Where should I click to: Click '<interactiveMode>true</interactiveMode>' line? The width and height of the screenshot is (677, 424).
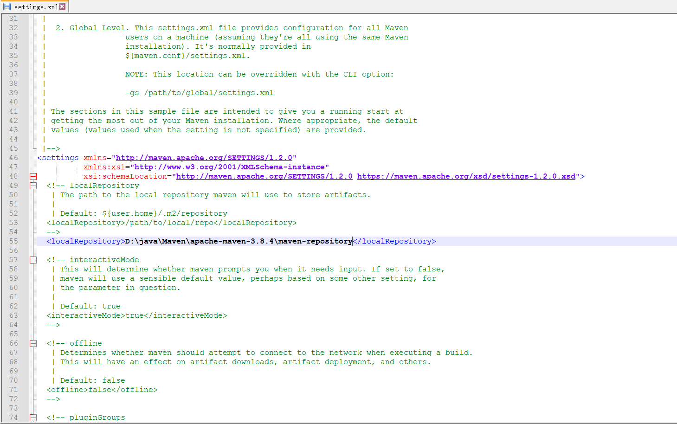(137, 315)
